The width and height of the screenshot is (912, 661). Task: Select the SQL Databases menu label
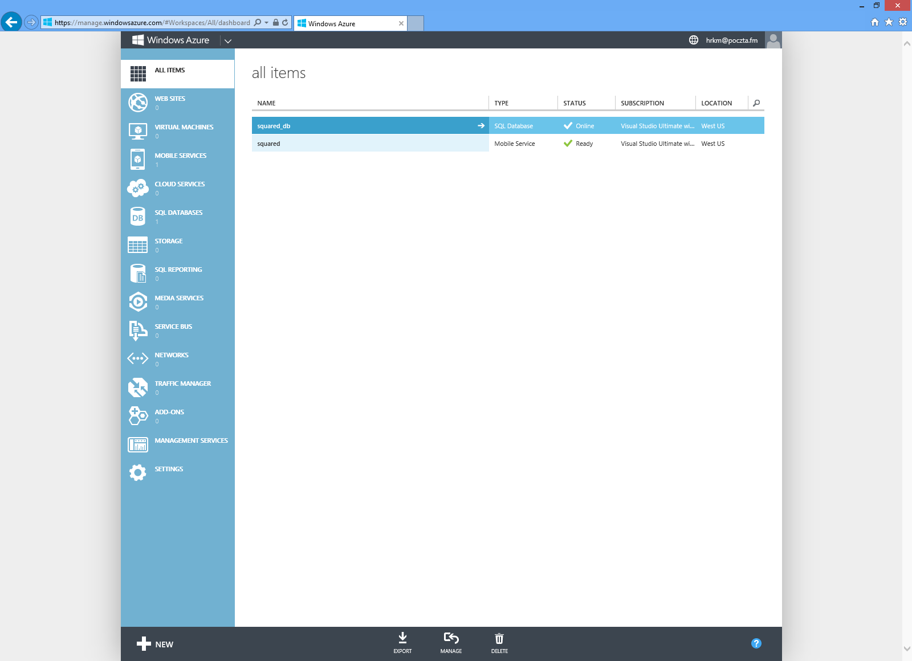178,213
